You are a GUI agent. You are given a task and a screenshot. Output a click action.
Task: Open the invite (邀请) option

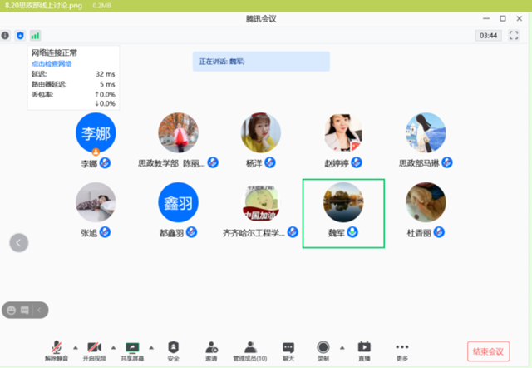pyautogui.click(x=211, y=349)
